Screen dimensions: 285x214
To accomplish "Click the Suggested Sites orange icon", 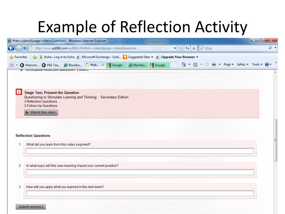I will tap(125, 57).
